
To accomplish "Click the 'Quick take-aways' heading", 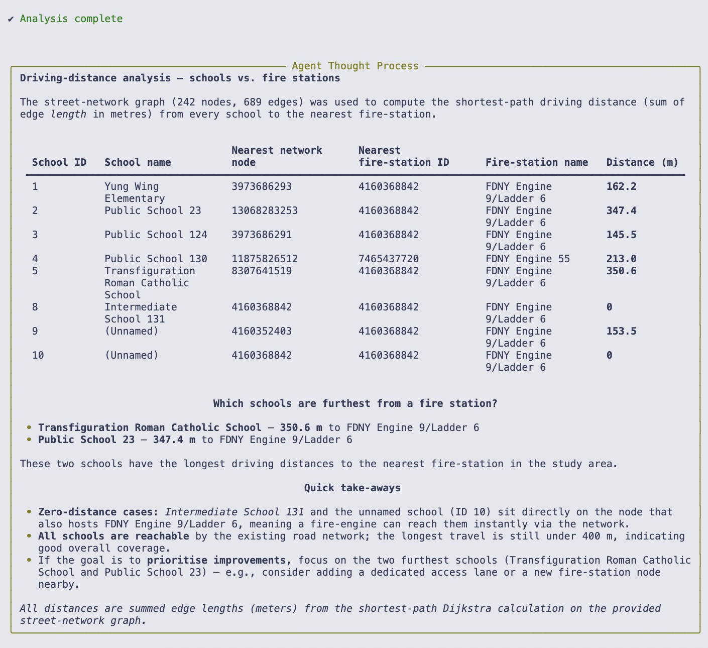I will [352, 488].
